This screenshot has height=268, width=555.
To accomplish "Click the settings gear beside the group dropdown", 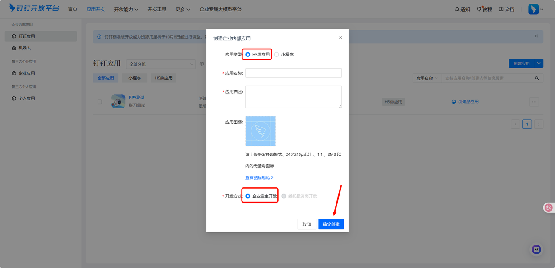I will [x=201, y=64].
